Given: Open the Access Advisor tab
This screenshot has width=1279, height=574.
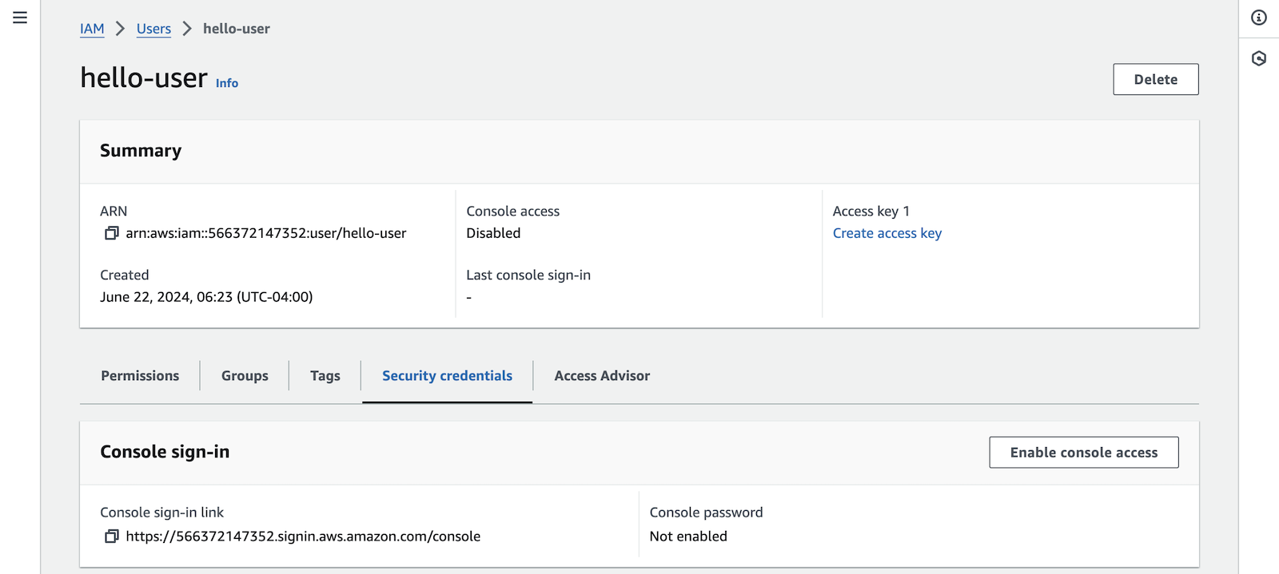Looking at the screenshot, I should (x=601, y=375).
